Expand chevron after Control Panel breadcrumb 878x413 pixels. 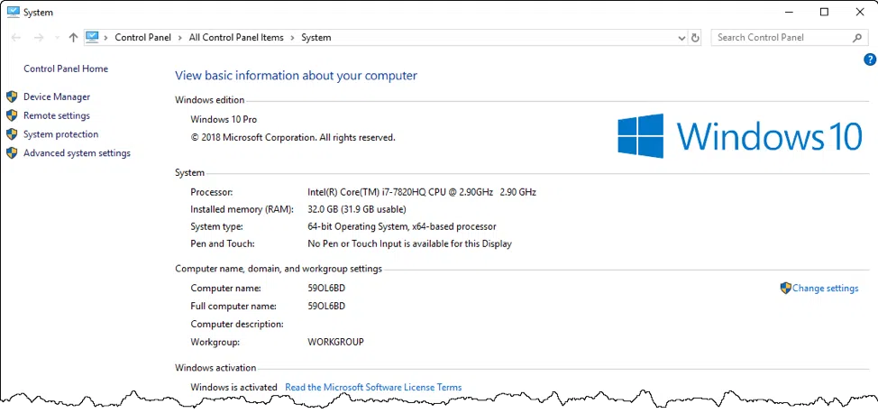click(179, 38)
